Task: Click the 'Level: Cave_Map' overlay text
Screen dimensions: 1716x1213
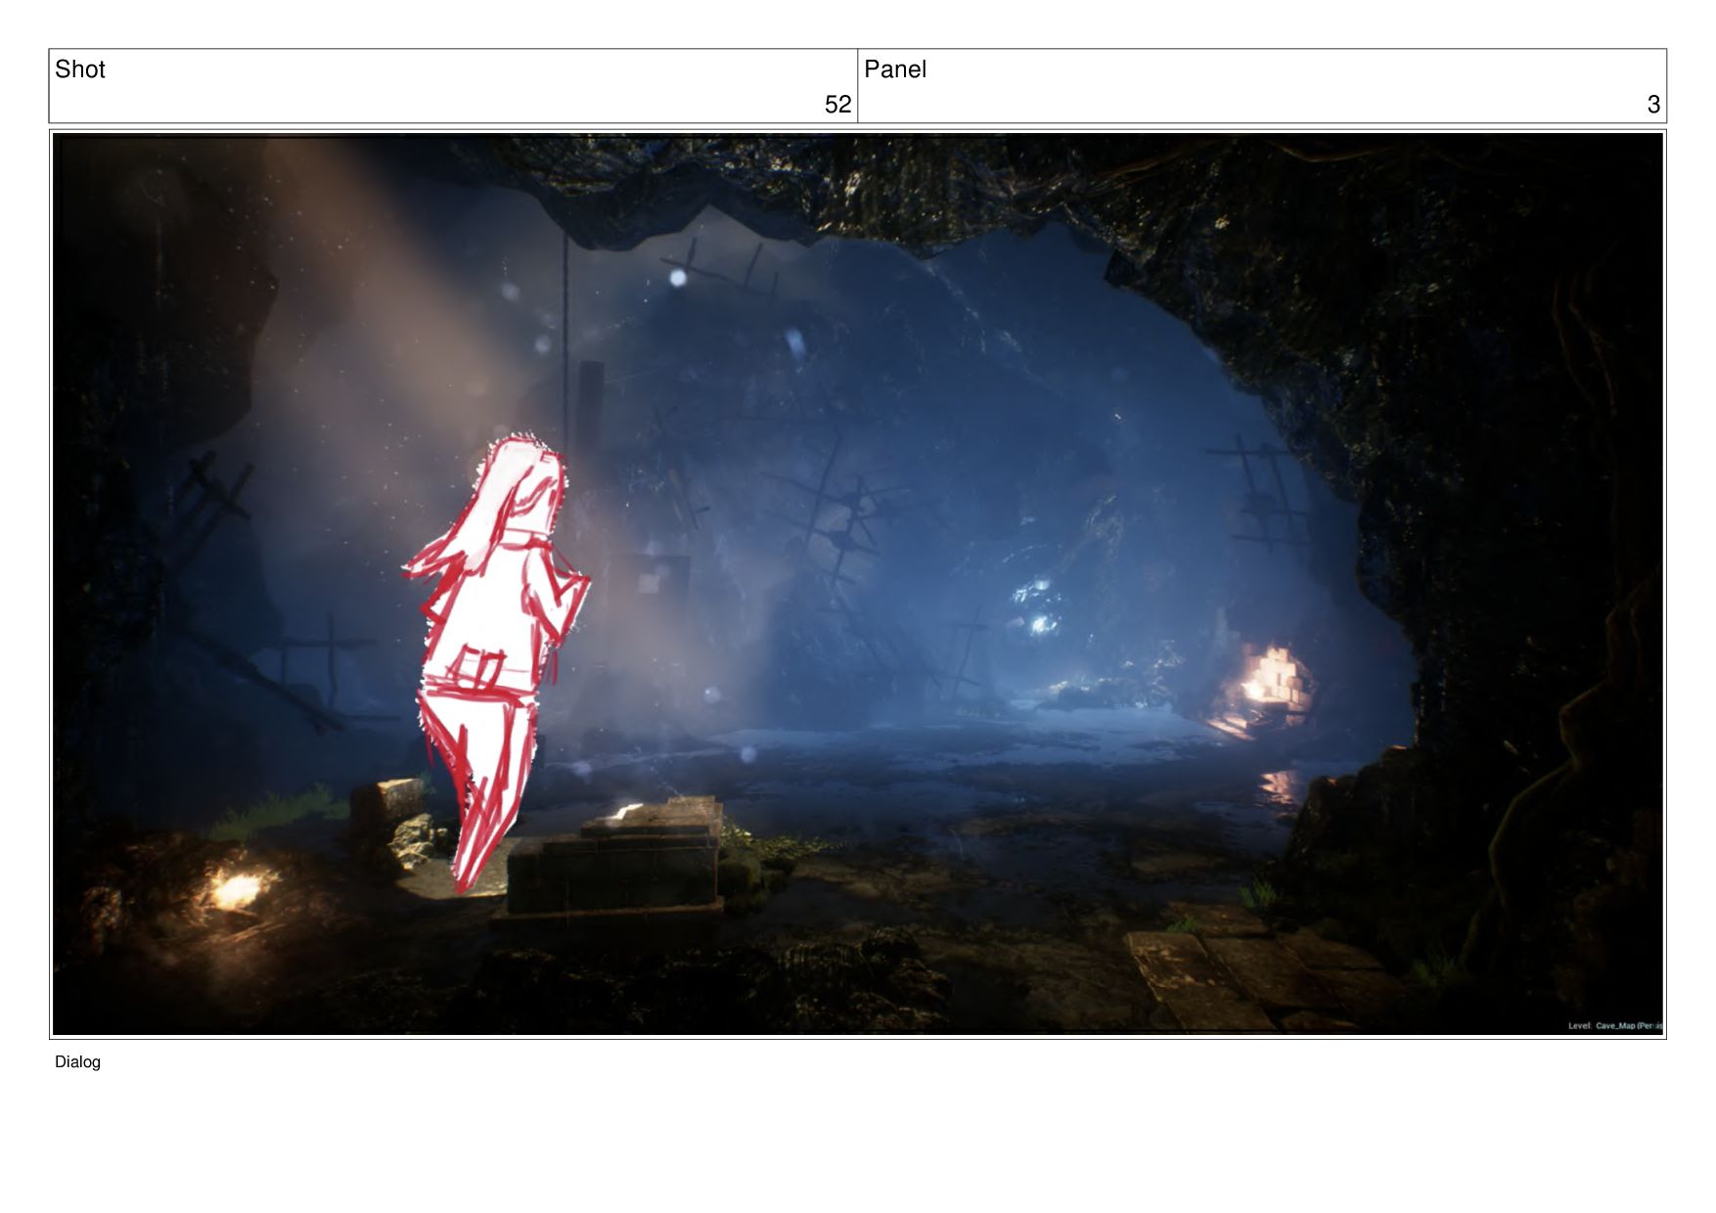Action: 1614,1026
